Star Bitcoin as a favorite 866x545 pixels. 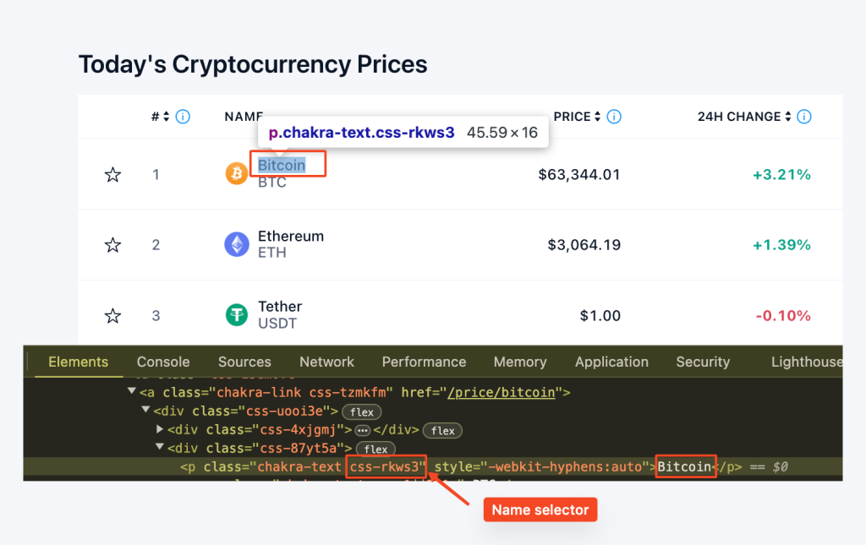pyautogui.click(x=112, y=175)
